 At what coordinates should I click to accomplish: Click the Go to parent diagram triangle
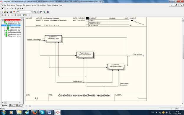pos(20,9)
